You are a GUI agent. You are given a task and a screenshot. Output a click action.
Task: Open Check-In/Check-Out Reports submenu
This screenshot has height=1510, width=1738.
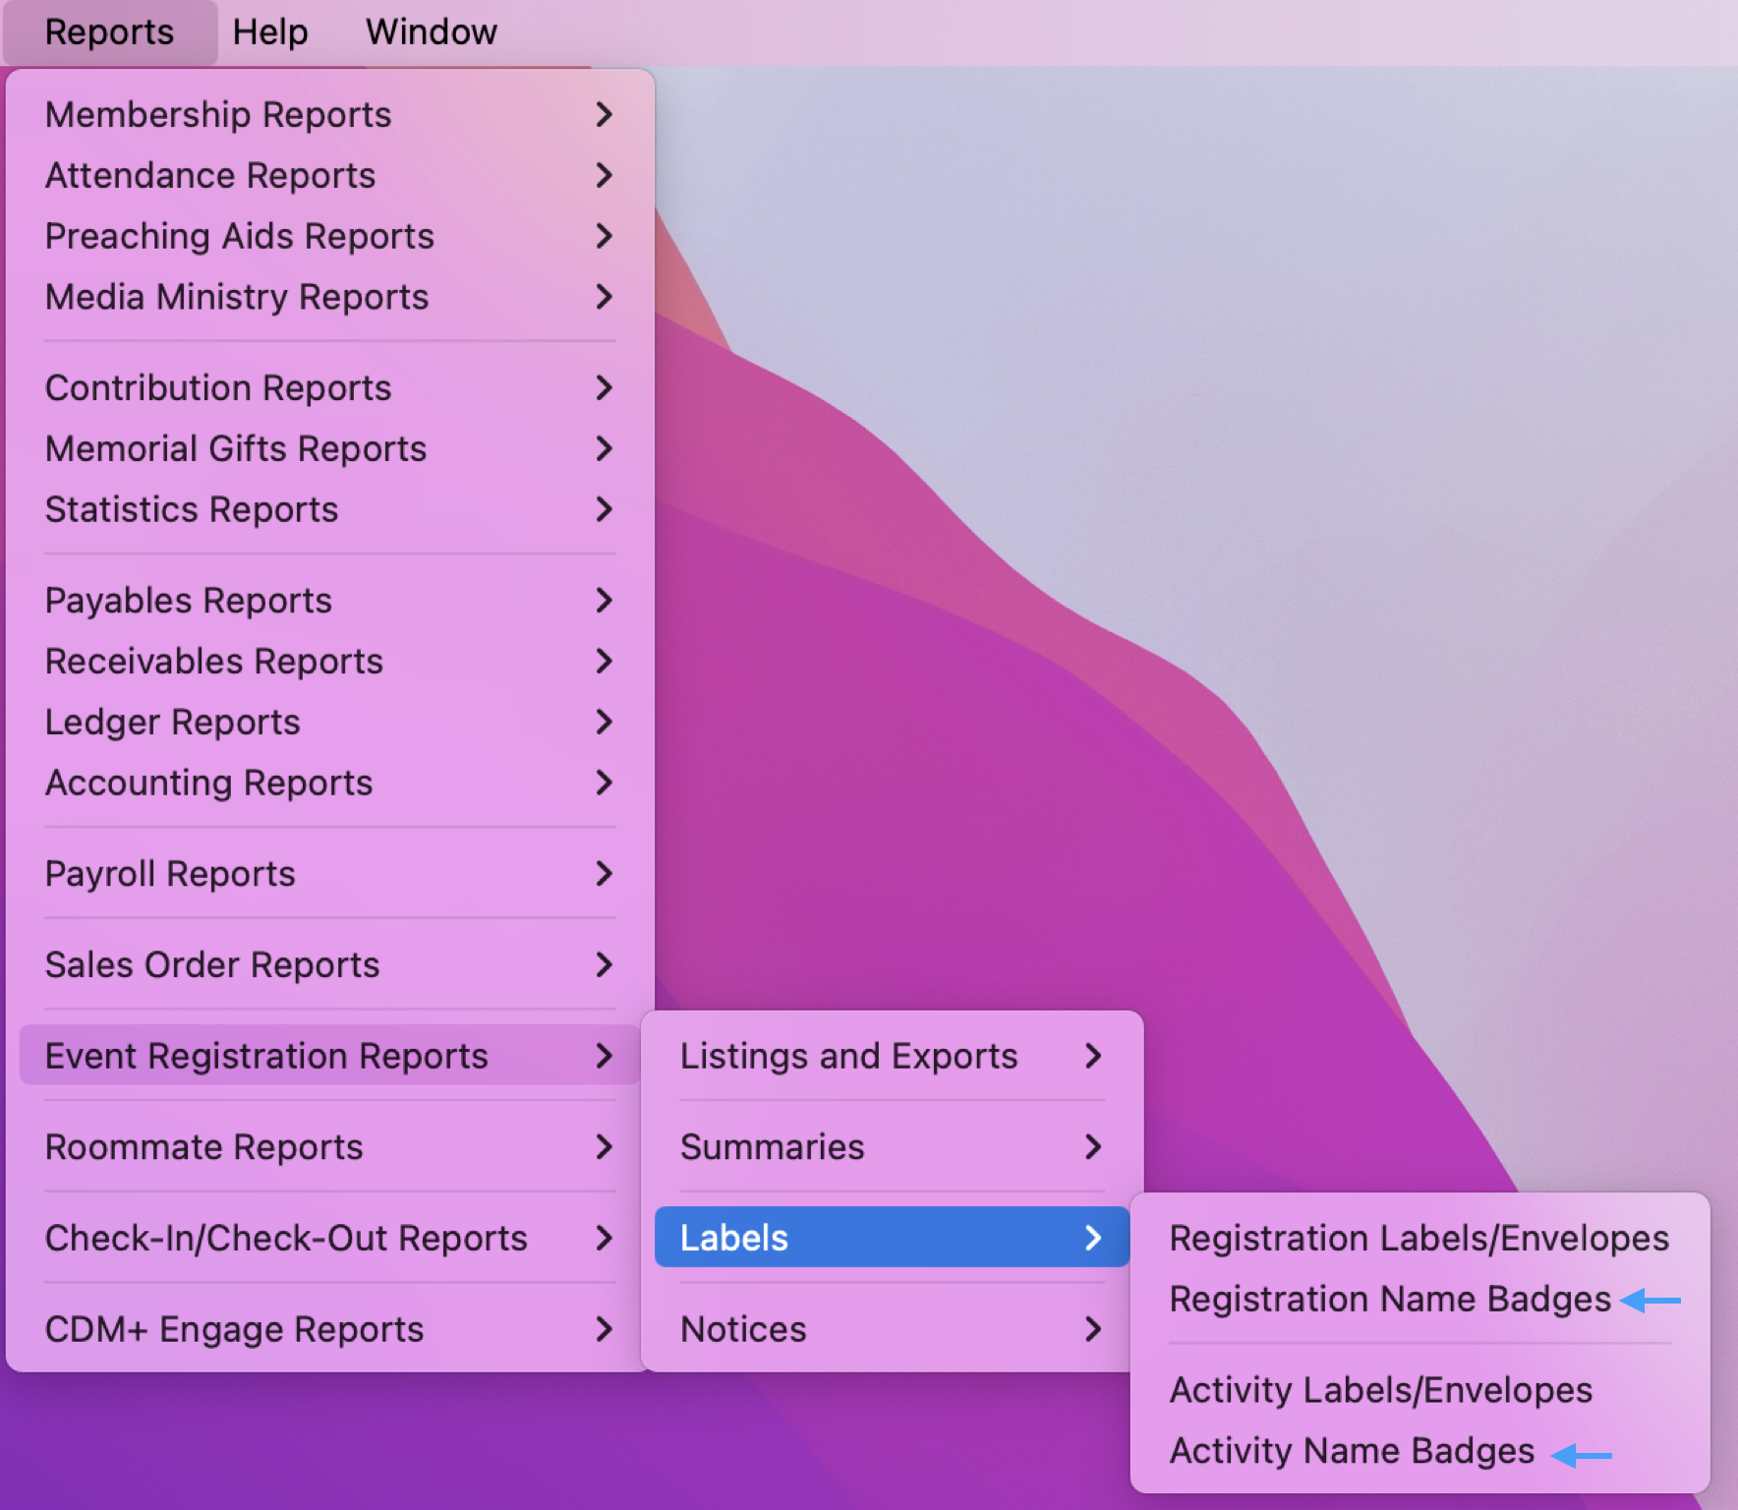286,1239
